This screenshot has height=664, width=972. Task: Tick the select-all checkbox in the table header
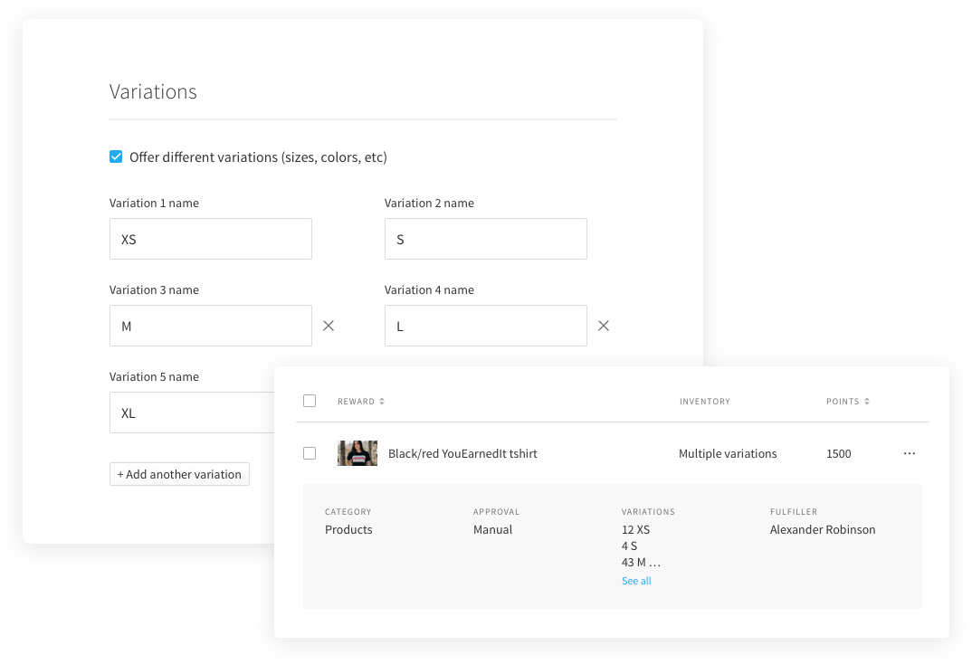[310, 401]
